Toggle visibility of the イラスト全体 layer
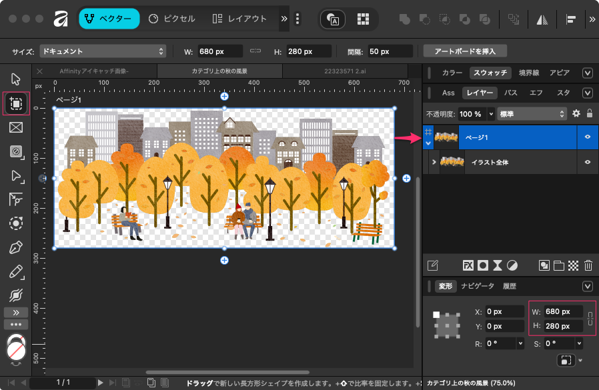 click(x=588, y=162)
